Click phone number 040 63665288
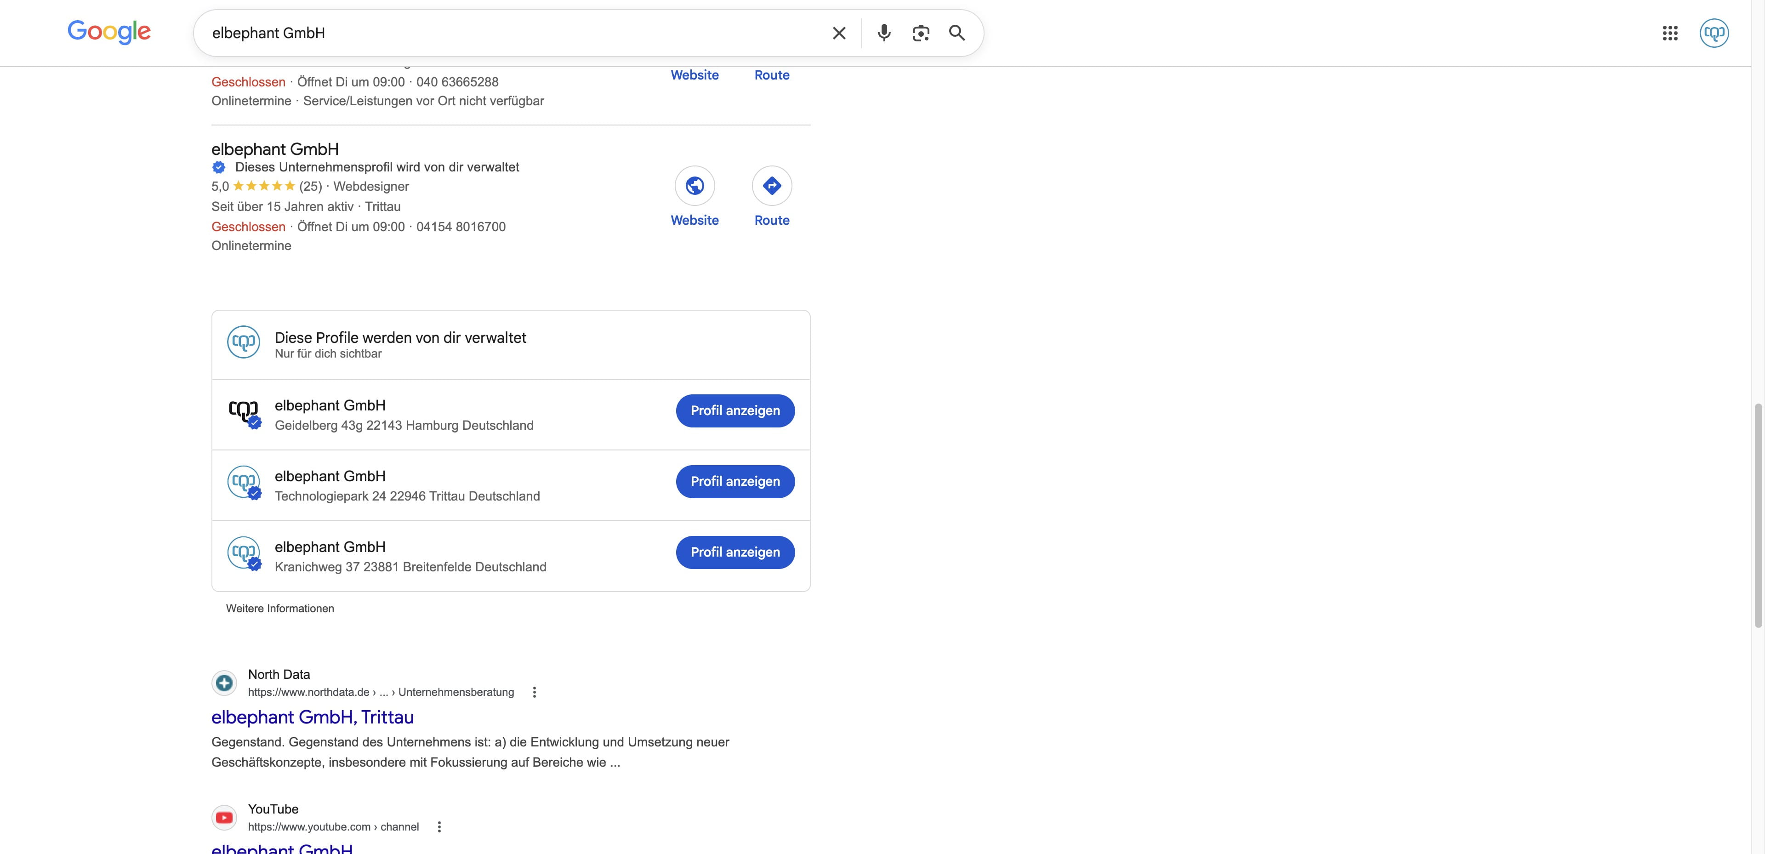 click(458, 82)
